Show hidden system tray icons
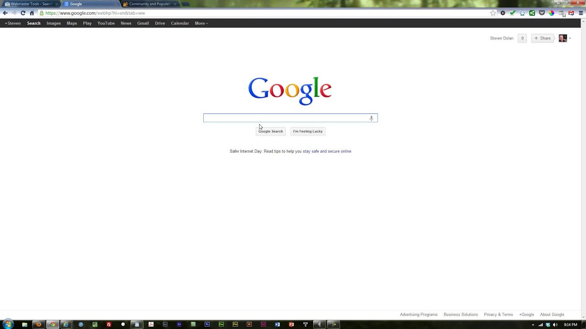 533,325
